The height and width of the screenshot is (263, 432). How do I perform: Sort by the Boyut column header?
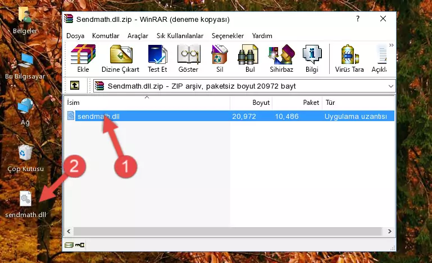pyautogui.click(x=251, y=102)
